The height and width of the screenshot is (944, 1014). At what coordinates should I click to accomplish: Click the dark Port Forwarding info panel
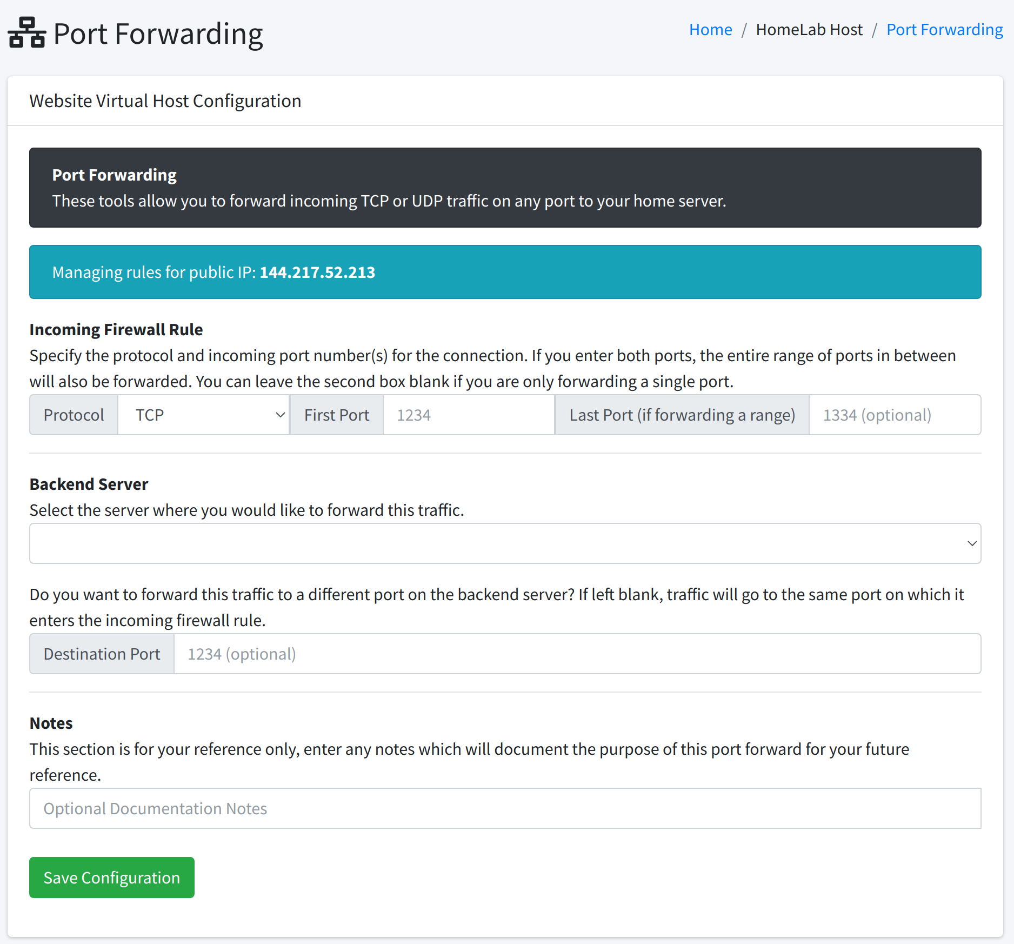coord(505,188)
